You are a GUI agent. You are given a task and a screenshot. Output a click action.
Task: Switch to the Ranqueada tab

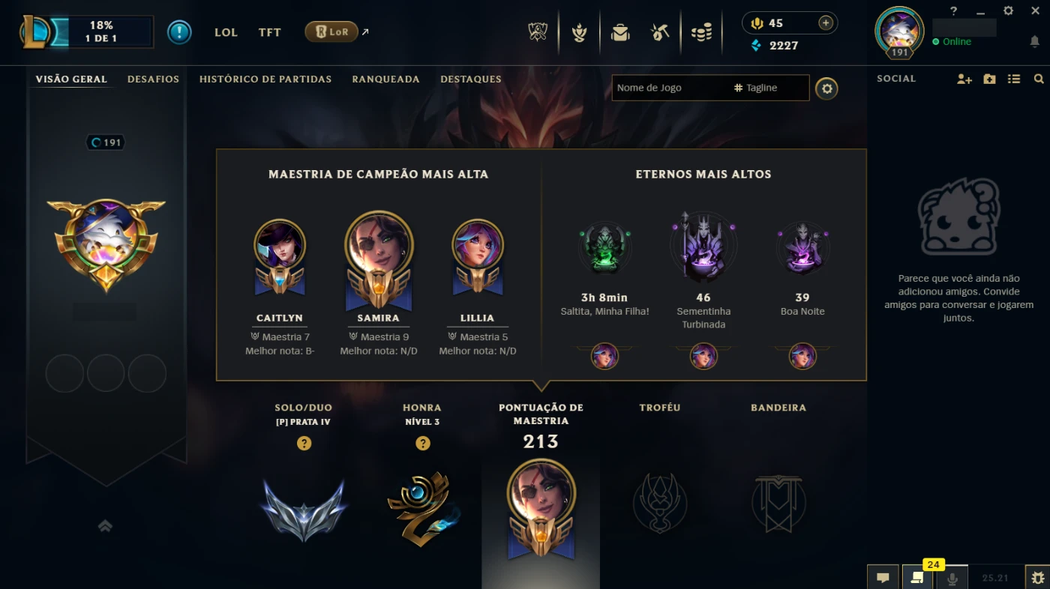click(x=385, y=79)
